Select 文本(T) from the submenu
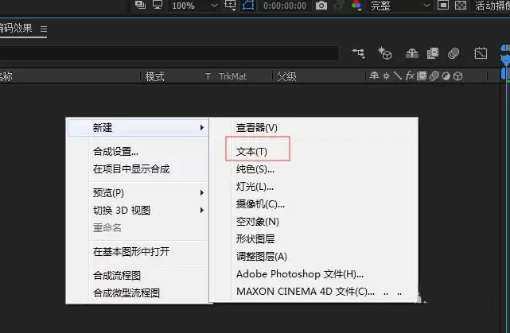Image resolution: width=510 pixels, height=333 pixels. click(x=251, y=151)
